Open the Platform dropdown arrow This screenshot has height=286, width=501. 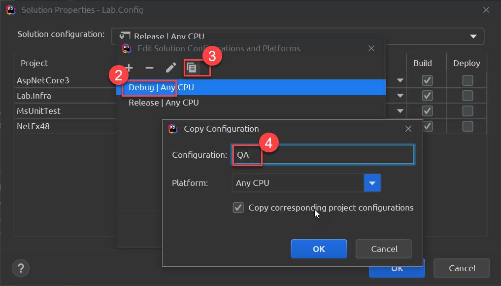click(372, 183)
